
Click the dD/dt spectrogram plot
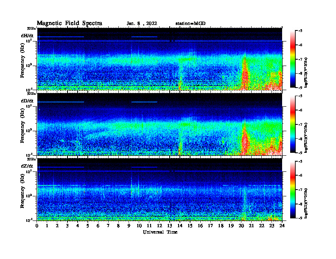tap(160, 124)
